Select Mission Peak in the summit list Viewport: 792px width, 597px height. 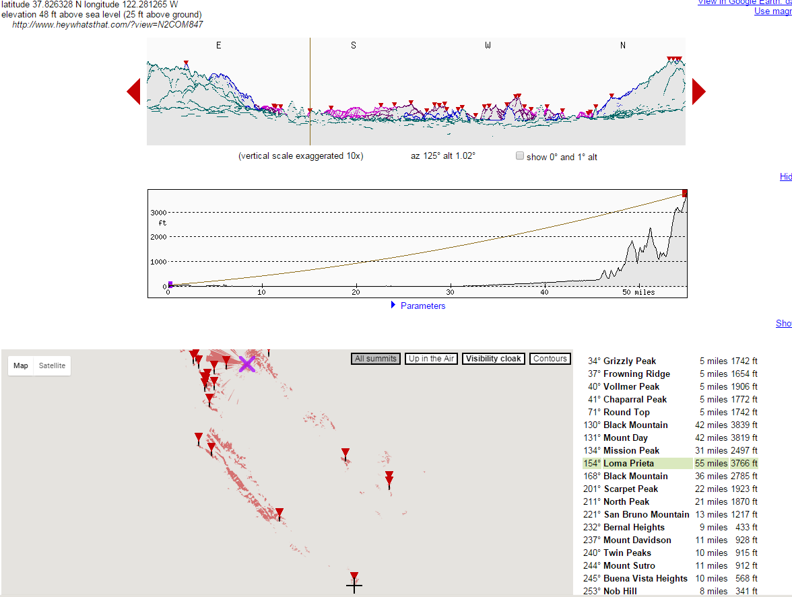click(631, 450)
